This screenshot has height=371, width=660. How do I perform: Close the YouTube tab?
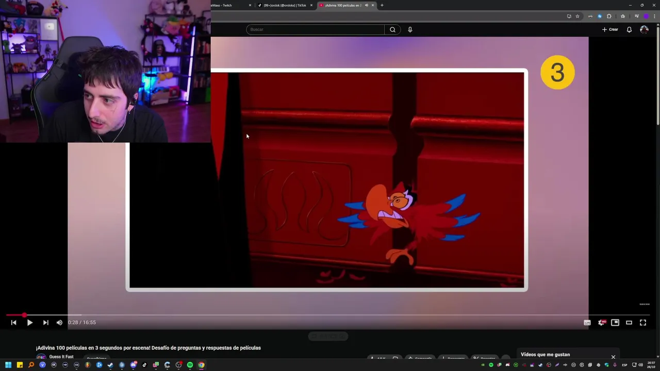point(373,5)
